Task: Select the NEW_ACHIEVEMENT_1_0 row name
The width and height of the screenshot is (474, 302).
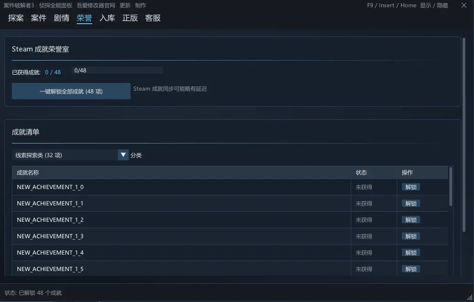Action: click(x=50, y=187)
